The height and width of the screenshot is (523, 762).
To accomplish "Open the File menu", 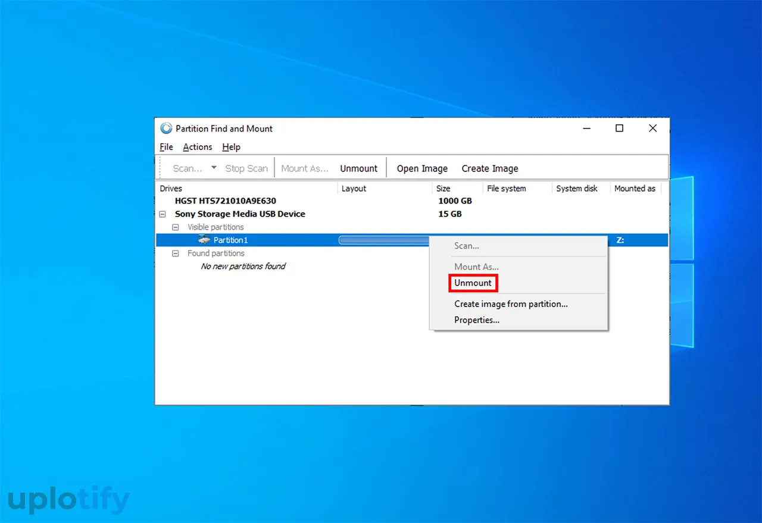I will [x=166, y=147].
